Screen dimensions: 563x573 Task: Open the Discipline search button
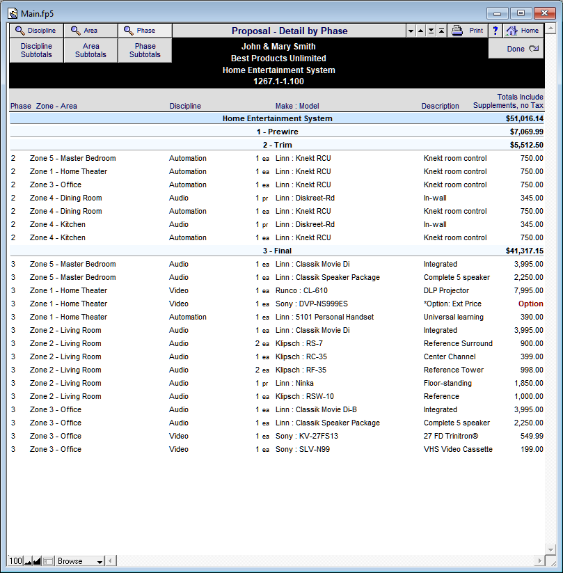36,31
